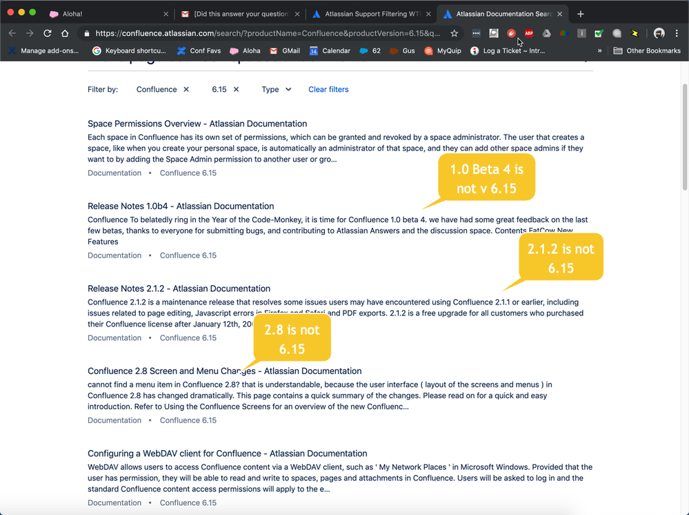Open the MyQuip bookmark
This screenshot has width=689, height=515.
[x=443, y=50]
